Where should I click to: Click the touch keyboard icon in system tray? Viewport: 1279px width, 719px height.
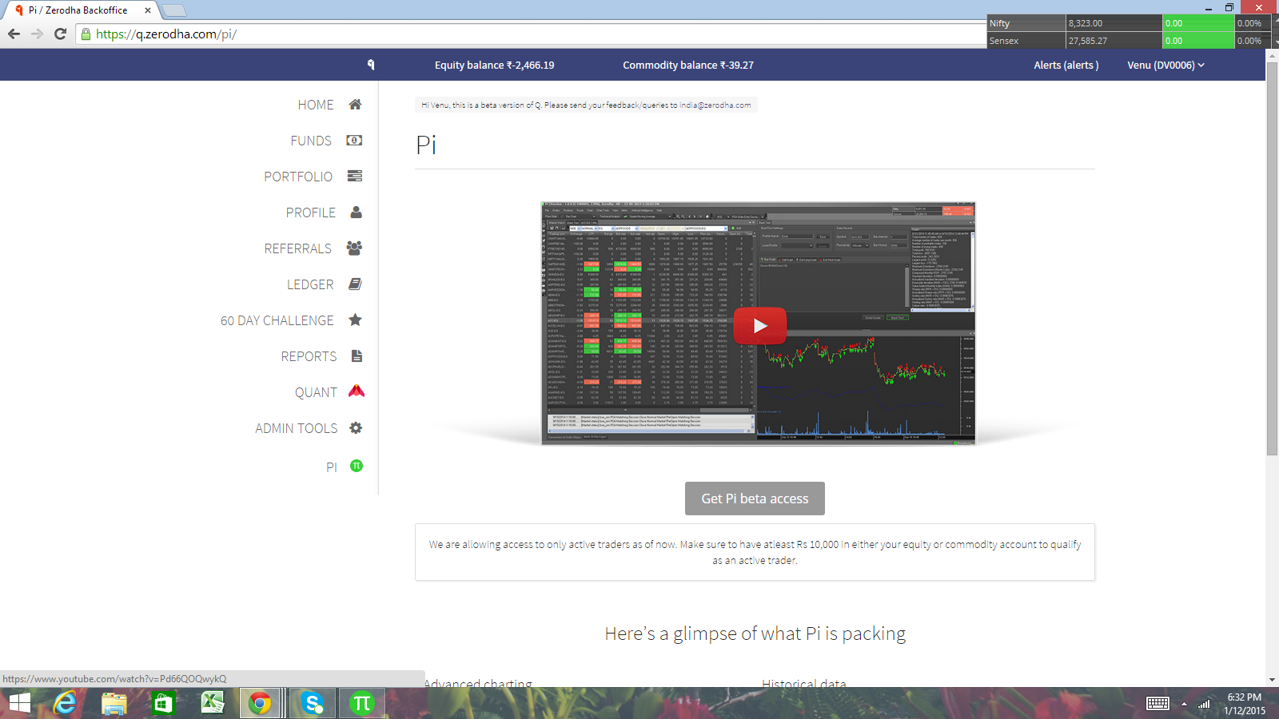coord(1157,703)
